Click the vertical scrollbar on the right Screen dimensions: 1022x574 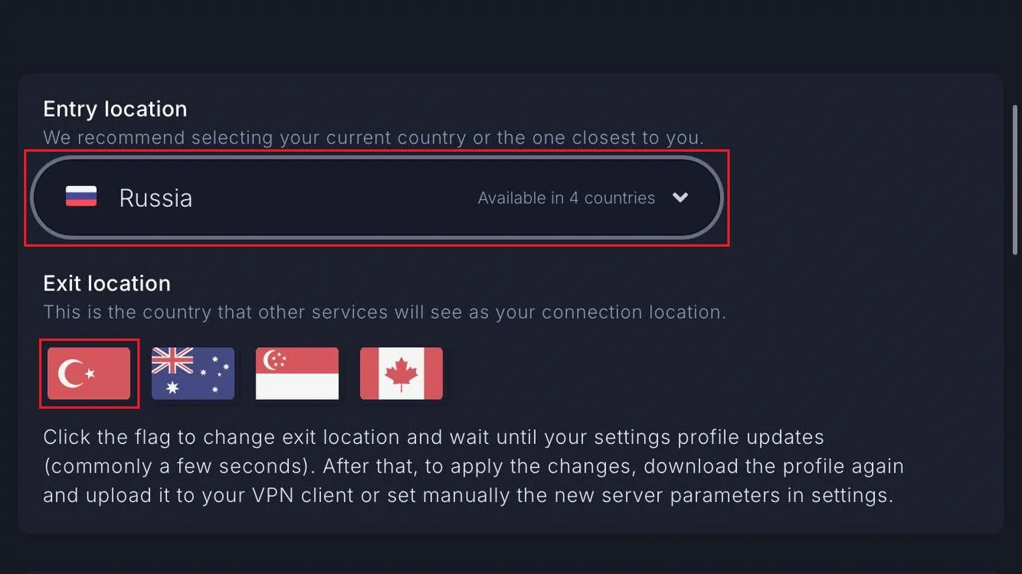coord(1015,180)
